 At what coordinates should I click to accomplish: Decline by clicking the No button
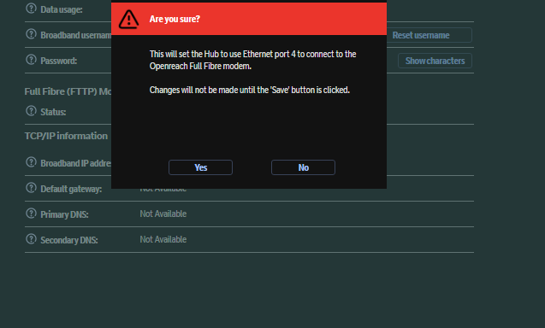click(x=303, y=167)
